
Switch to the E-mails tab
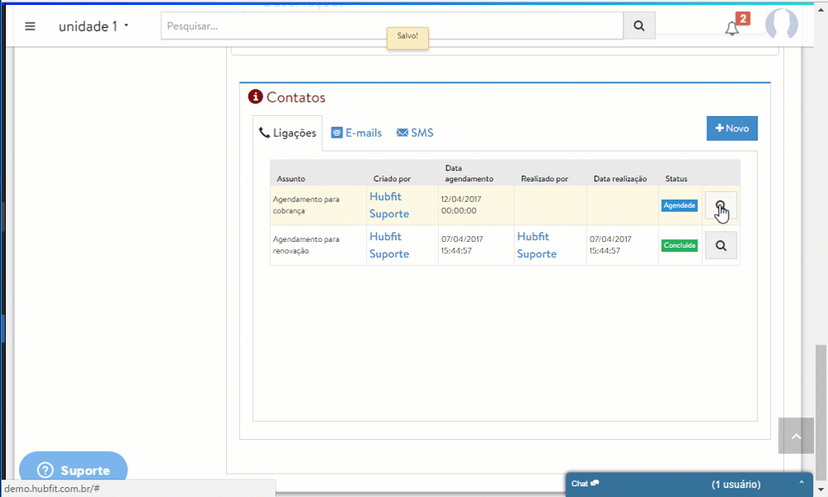[356, 133]
